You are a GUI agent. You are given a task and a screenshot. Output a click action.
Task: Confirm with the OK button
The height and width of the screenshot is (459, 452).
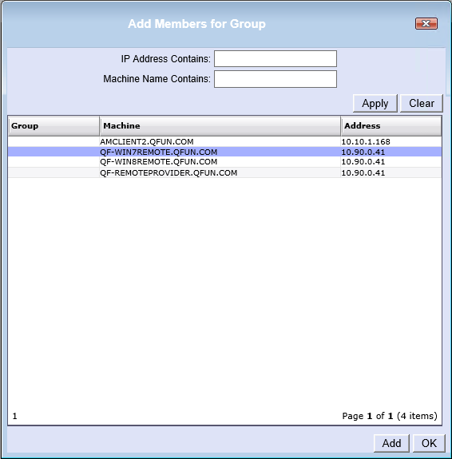429,443
